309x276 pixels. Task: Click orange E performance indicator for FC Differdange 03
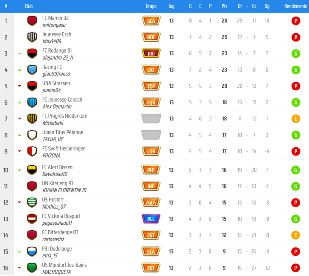coord(296,235)
